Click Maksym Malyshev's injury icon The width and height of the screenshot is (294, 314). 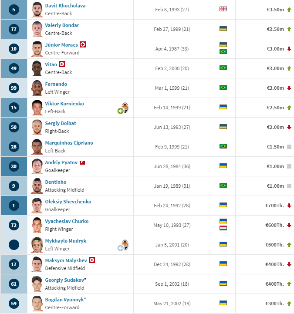(x=92, y=260)
